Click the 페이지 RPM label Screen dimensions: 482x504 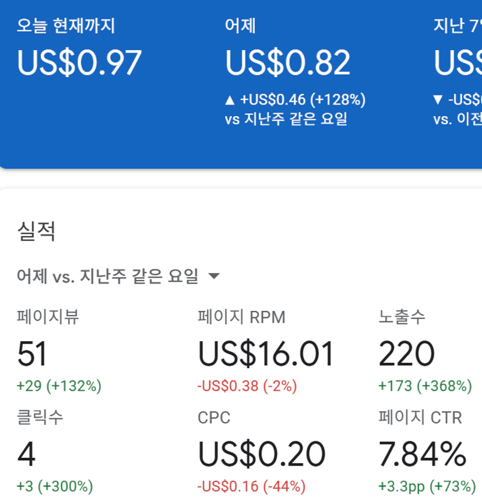tap(242, 317)
